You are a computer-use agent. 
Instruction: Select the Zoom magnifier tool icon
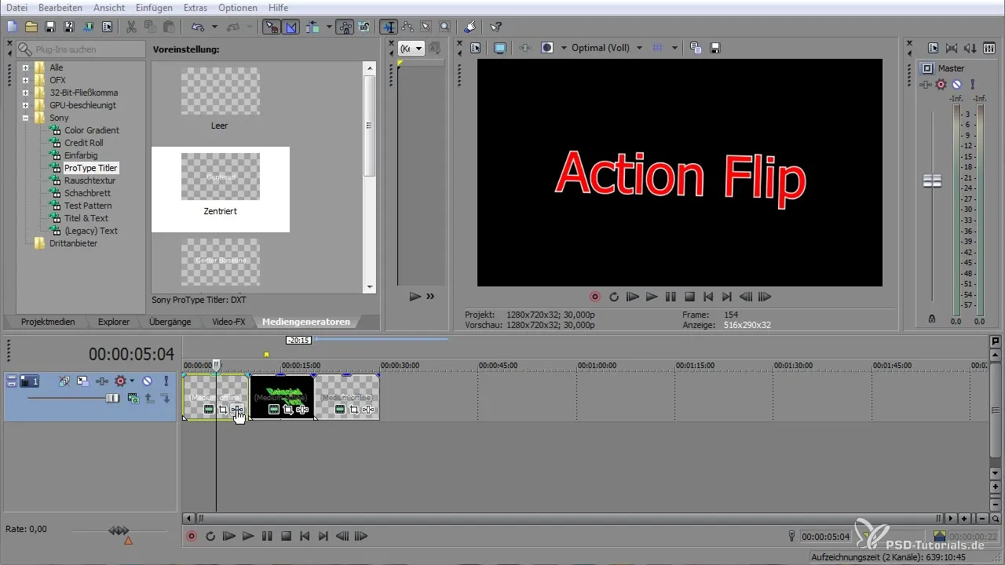[x=445, y=27]
